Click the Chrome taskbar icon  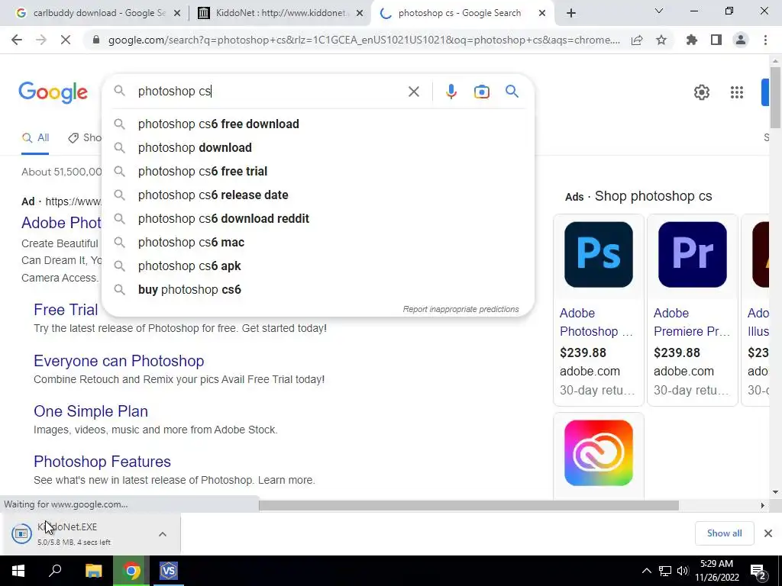tap(131, 571)
